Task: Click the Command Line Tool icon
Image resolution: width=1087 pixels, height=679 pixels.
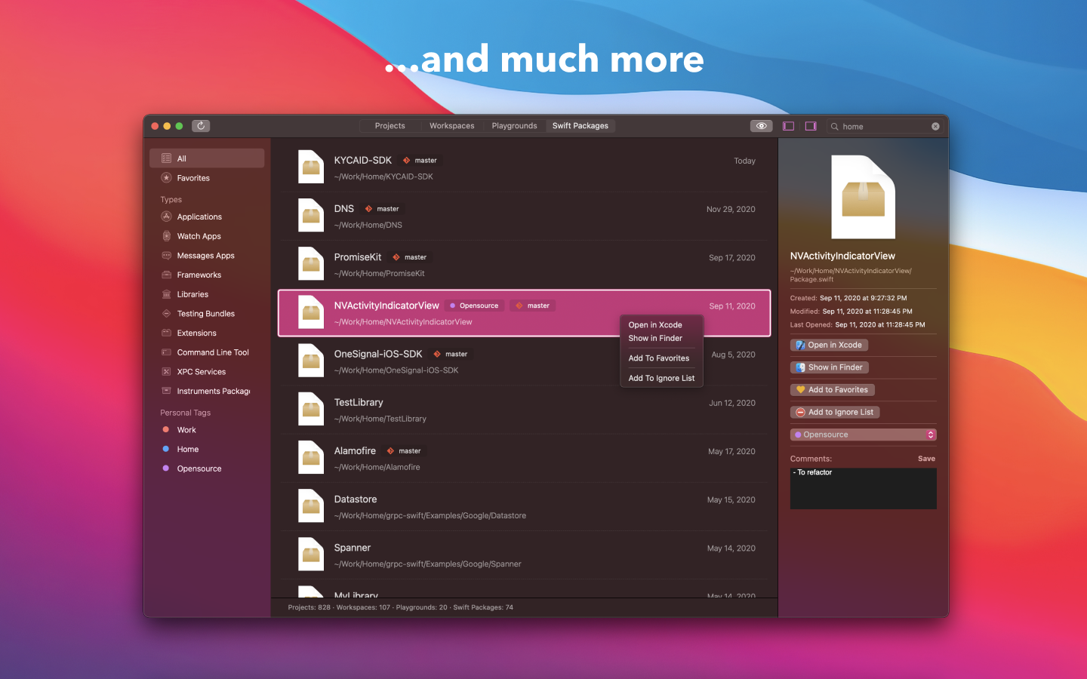Action: click(x=167, y=352)
